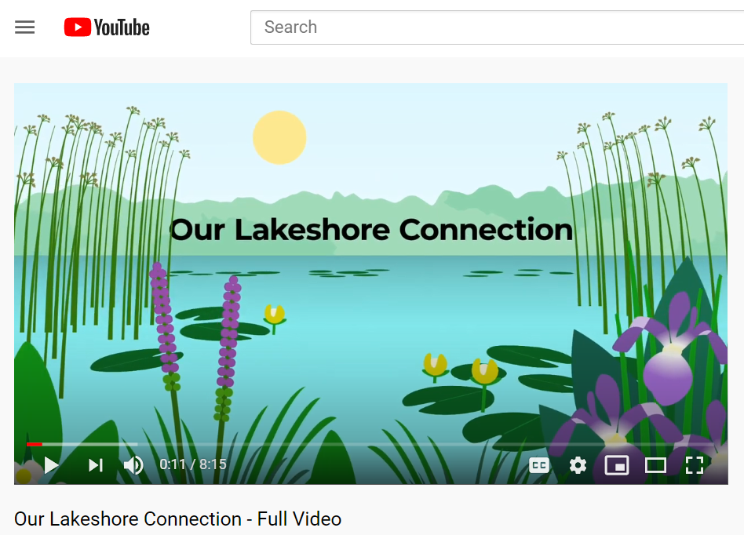Viewport: 744px width, 535px height.
Task: Play the video with the play button
Action: pyautogui.click(x=51, y=465)
